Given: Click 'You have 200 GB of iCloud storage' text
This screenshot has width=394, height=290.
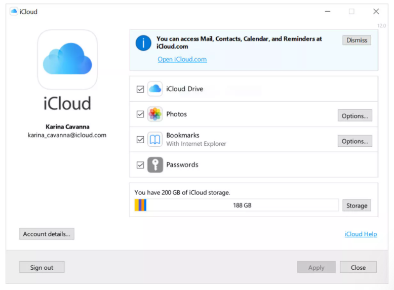Looking at the screenshot, I should (x=182, y=193).
